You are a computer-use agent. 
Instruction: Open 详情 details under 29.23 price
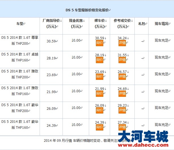point(122,110)
